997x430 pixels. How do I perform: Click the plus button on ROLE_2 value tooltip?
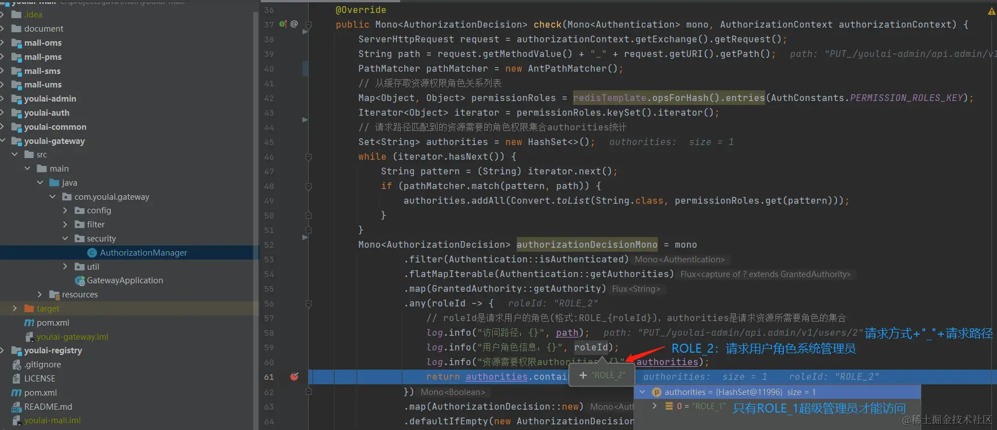[x=583, y=375]
